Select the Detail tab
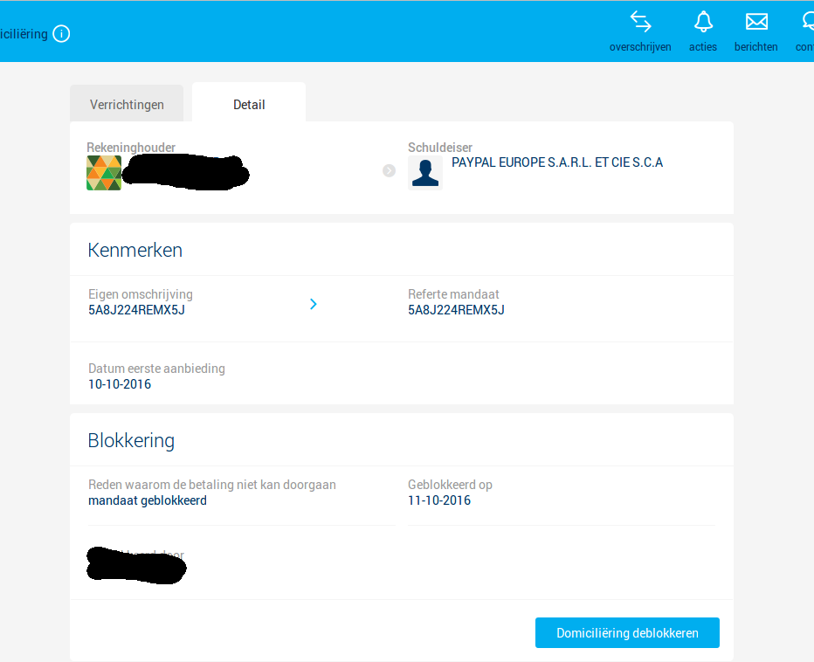This screenshot has width=814, height=662. tap(249, 105)
